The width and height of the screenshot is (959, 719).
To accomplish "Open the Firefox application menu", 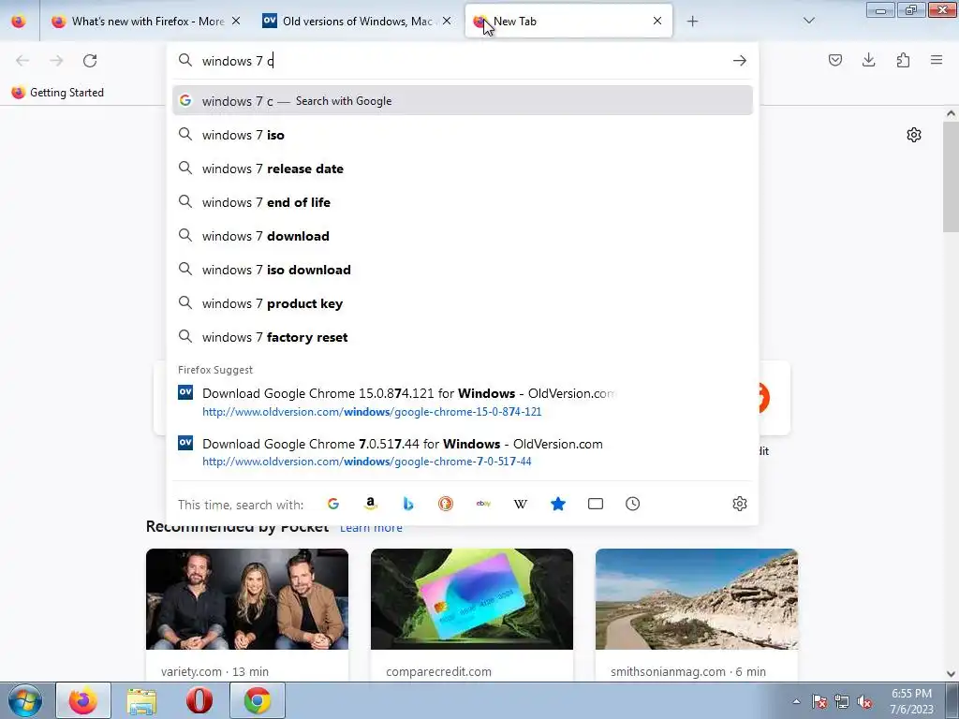I will pyautogui.click(x=937, y=60).
